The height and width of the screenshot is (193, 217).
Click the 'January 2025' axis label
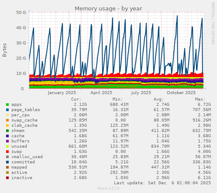62,93
